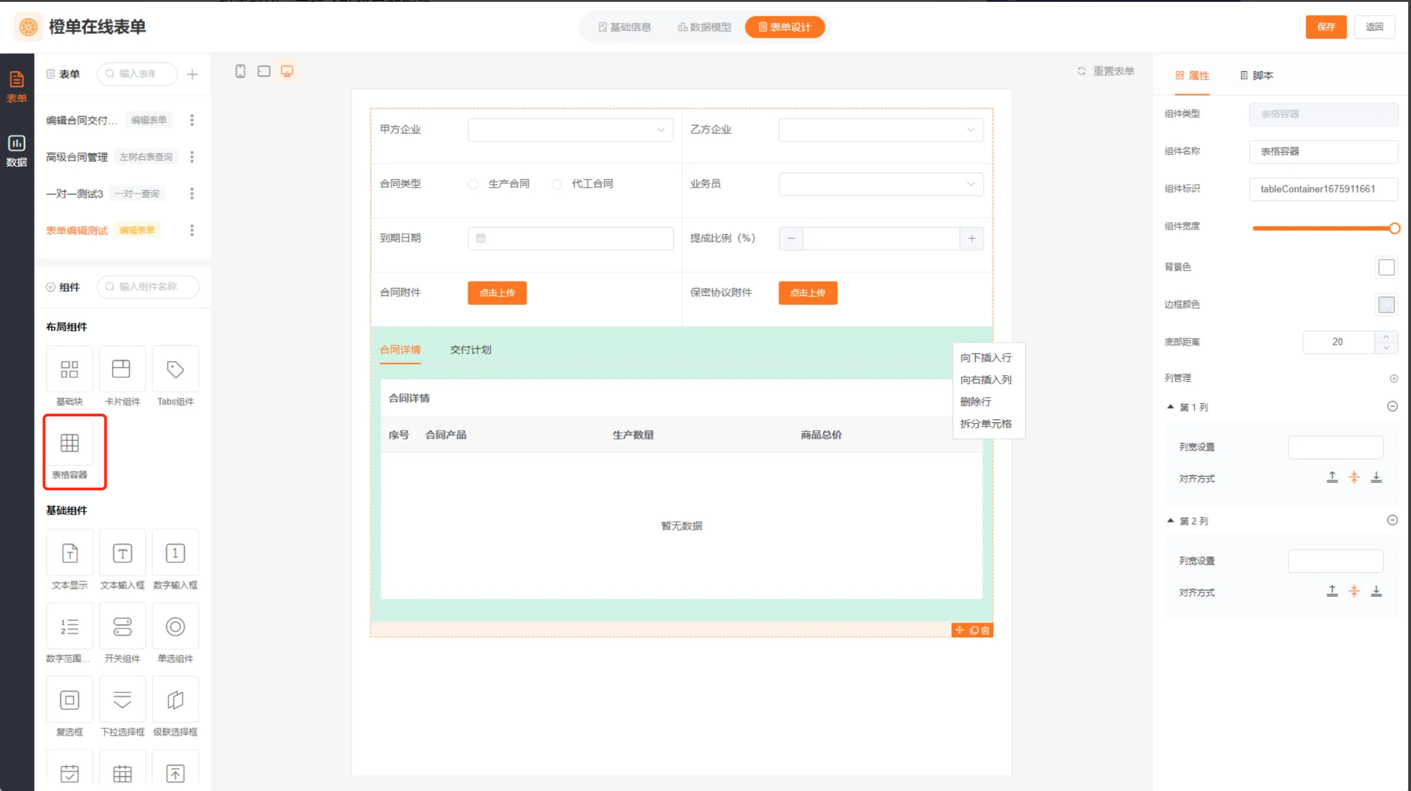This screenshot has height=791, width=1411.
Task: Select the 代工合同 radio option
Action: (x=556, y=184)
